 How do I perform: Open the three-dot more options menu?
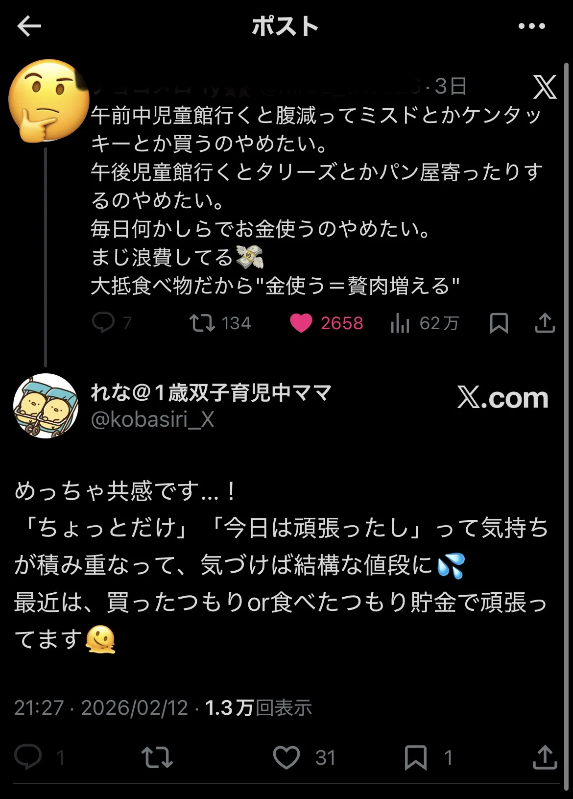[x=531, y=26]
